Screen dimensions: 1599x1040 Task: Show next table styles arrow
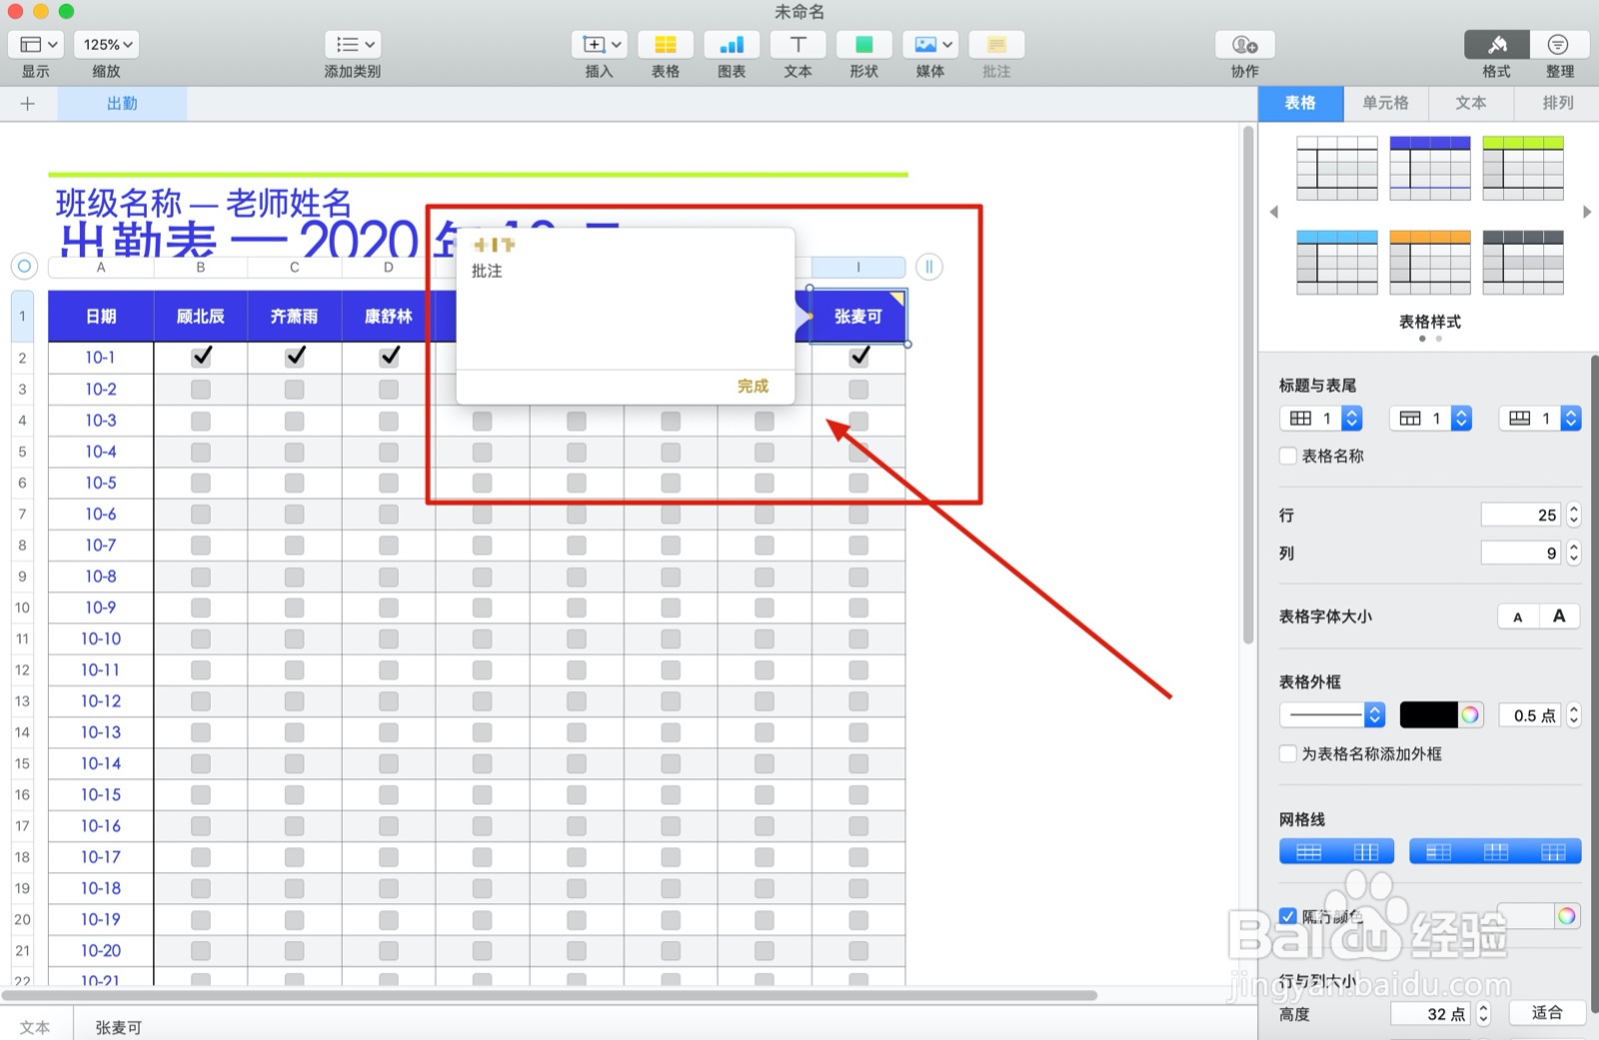(1586, 212)
